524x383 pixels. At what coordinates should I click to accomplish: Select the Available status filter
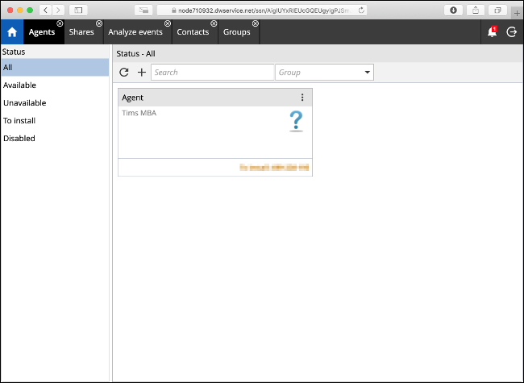[19, 85]
